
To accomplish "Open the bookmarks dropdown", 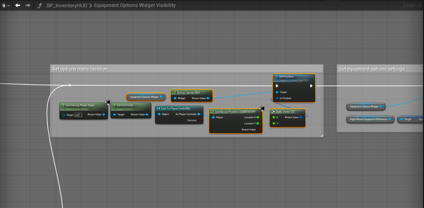I will point(6,5).
